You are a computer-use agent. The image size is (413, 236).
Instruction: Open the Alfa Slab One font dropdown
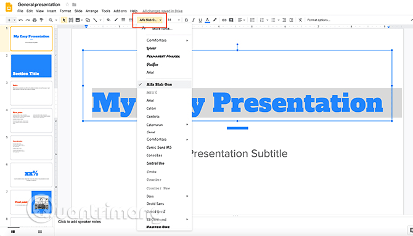pos(150,20)
